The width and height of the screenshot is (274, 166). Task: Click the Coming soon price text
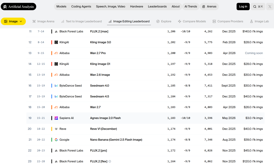coord(254,53)
